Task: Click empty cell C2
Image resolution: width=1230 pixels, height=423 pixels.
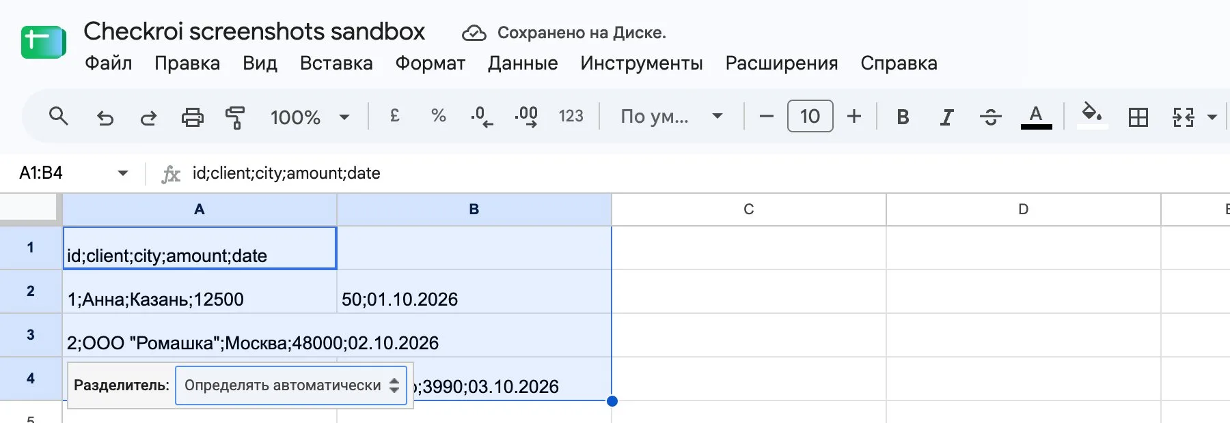Action: coord(749,291)
